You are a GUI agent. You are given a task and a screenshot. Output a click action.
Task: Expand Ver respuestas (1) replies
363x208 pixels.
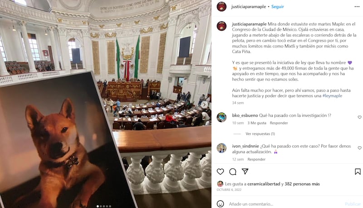260,134
